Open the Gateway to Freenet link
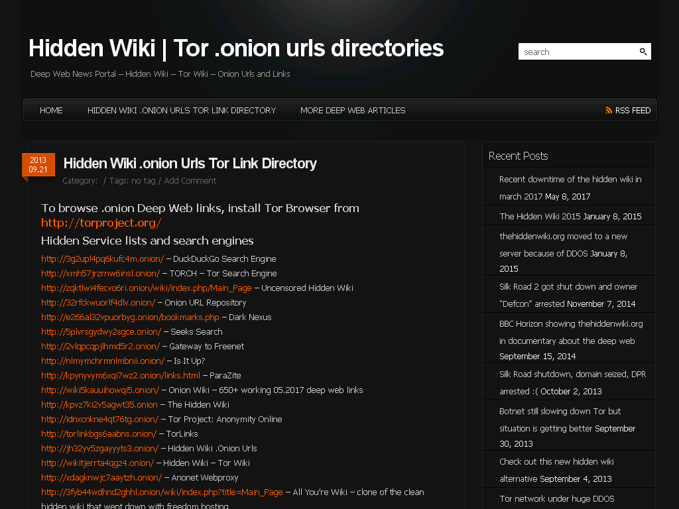Viewport: 679px width, 509px height. pos(101,346)
